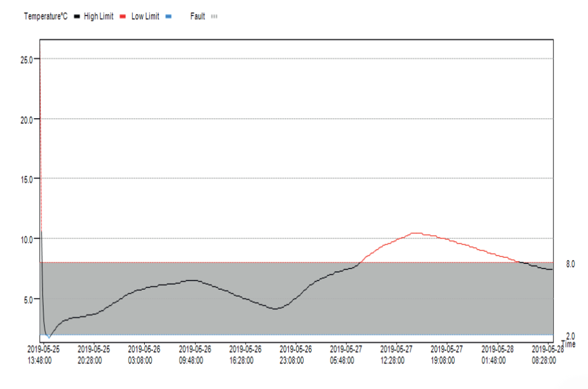Click the Time axis title
The image size is (588, 389).
pyautogui.click(x=568, y=344)
